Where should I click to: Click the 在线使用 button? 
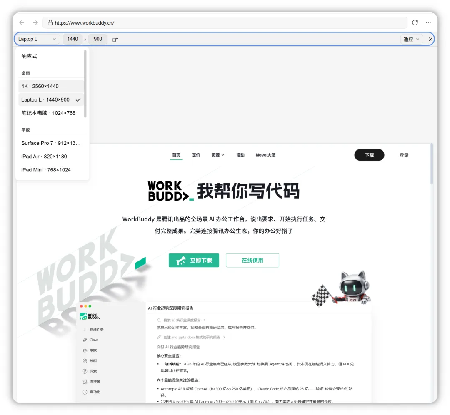pos(252,261)
